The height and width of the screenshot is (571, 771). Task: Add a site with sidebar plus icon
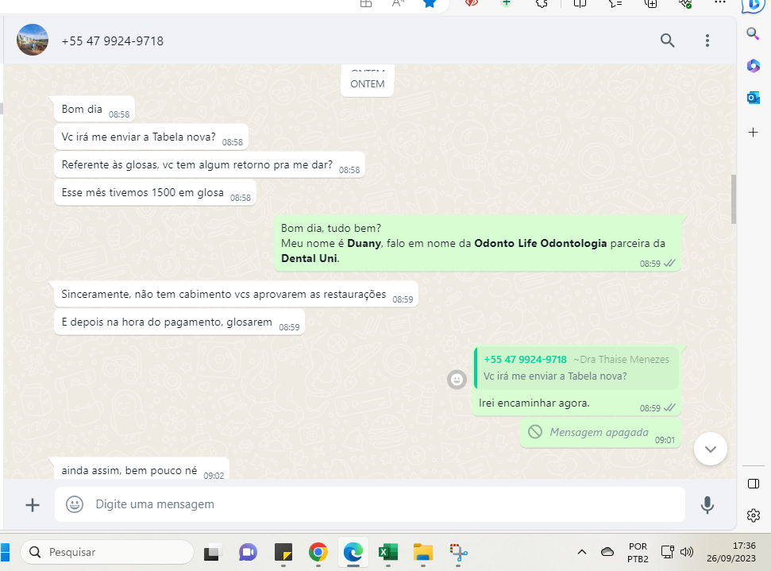coord(753,133)
